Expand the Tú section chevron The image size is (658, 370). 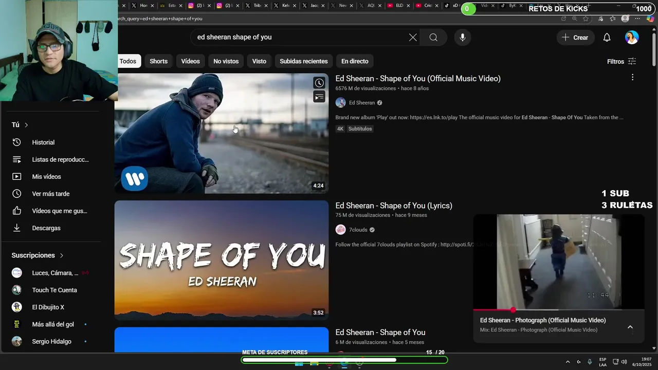click(x=26, y=125)
